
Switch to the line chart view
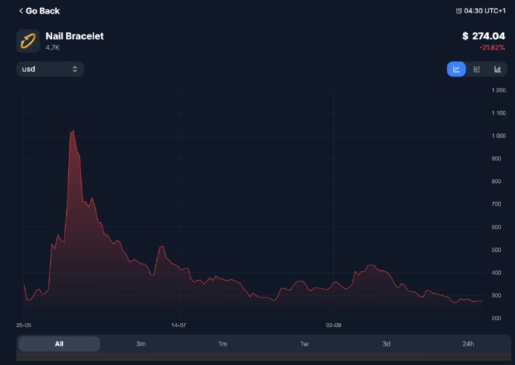456,69
